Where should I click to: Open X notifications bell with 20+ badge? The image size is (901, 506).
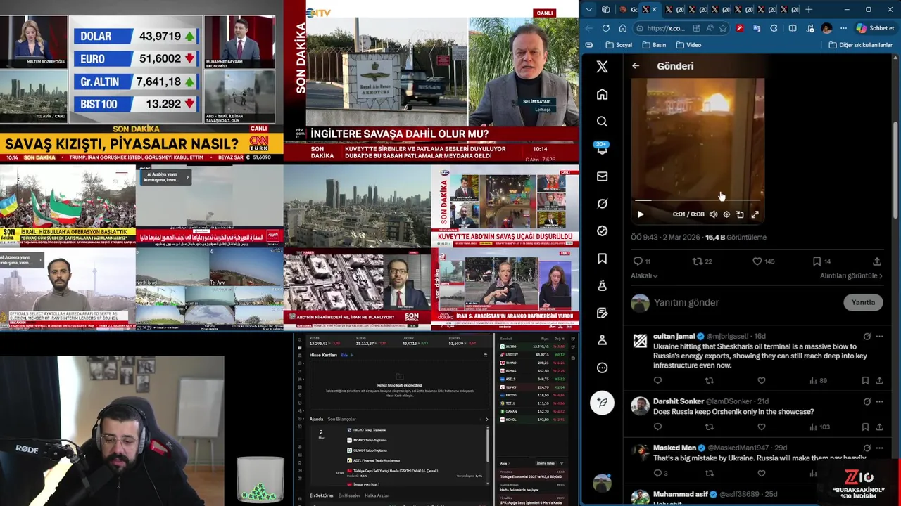click(x=602, y=148)
